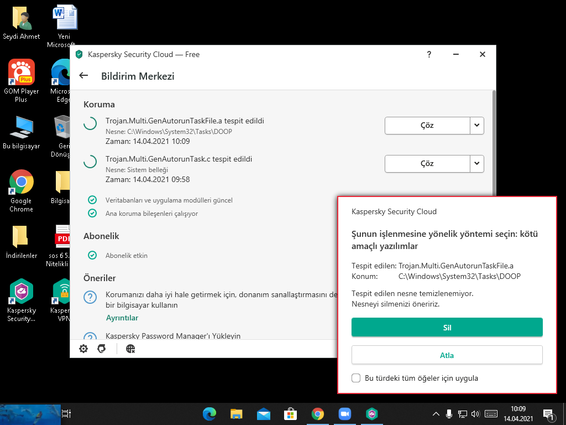Click spinner icon next to GenAutorunTaskFile.a detection
The image size is (566, 425).
(90, 123)
